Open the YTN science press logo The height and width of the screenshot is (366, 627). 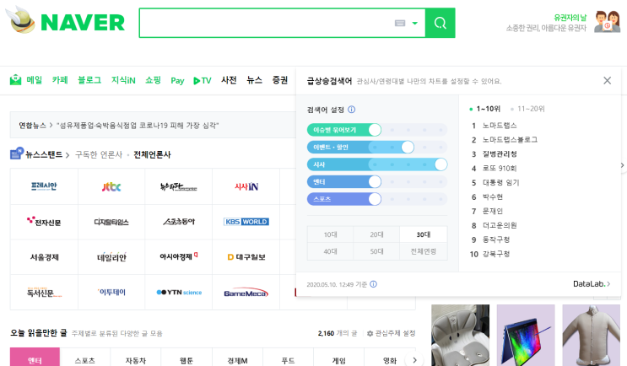(179, 292)
